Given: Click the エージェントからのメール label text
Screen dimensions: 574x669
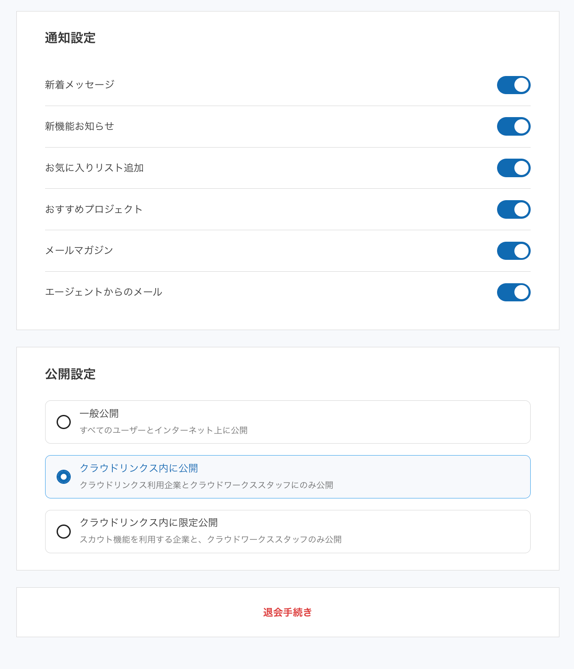Looking at the screenshot, I should click(x=103, y=292).
